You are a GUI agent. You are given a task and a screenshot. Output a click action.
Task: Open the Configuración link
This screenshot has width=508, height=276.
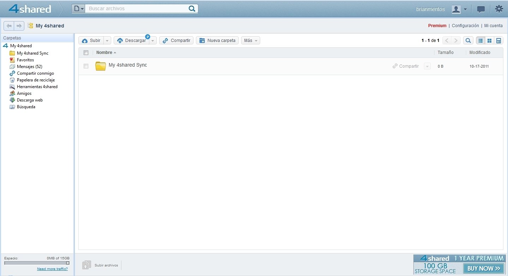coord(465,26)
